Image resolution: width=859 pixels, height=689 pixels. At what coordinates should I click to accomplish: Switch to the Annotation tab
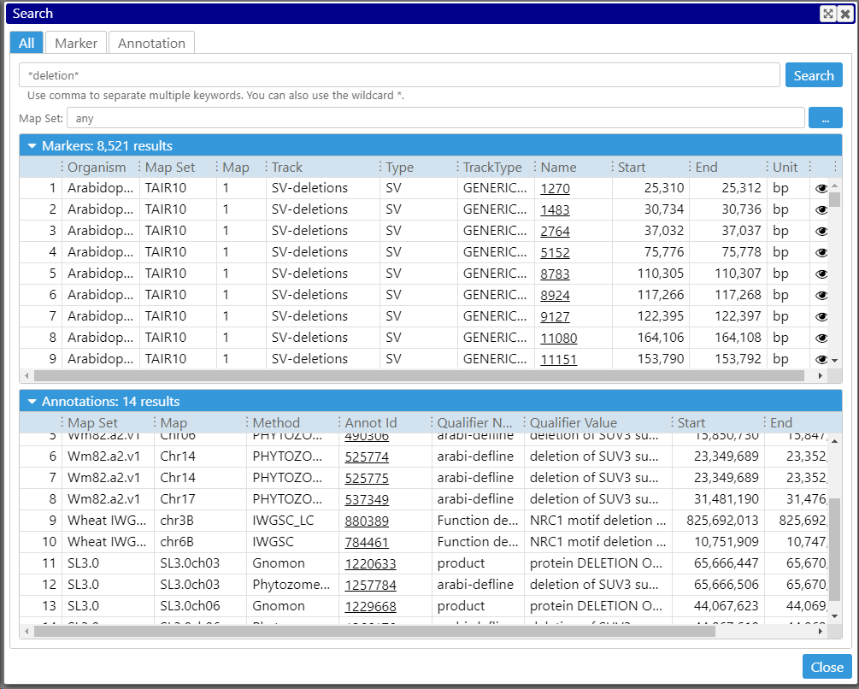pyautogui.click(x=152, y=44)
